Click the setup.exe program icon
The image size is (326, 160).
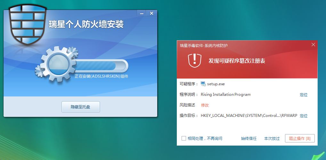[x=203, y=84]
